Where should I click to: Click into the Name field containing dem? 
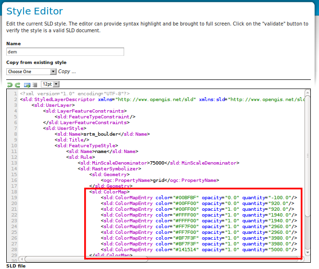pyautogui.click(x=65, y=51)
